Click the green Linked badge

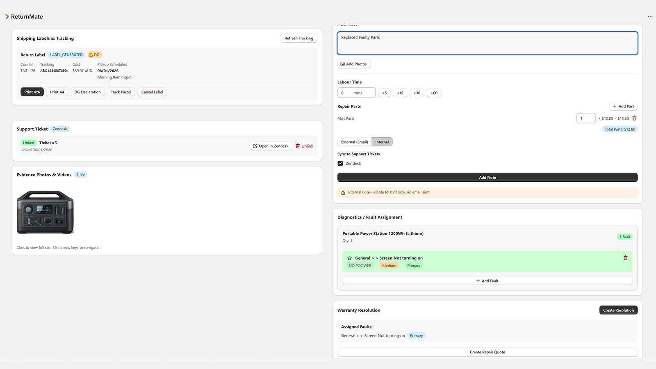pyautogui.click(x=29, y=143)
